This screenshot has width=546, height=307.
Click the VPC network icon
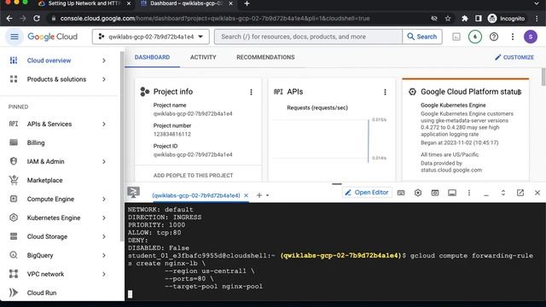pyautogui.click(x=14, y=274)
